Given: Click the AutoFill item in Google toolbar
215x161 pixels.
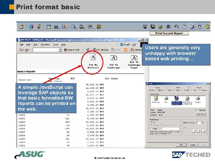Looking at the screenshot, I should pyautogui.click(x=116, y=50).
